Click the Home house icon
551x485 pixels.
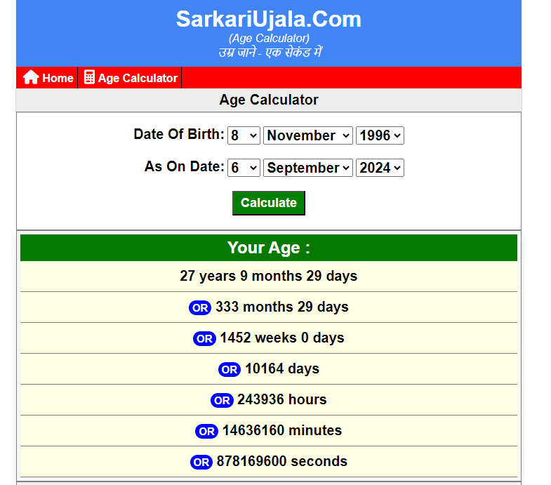tap(31, 77)
